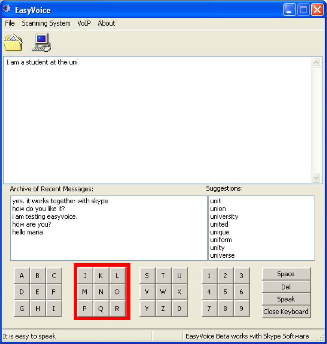Screen dimensions: 327x344
Task: Tap the letter H key
Action: coord(38,309)
